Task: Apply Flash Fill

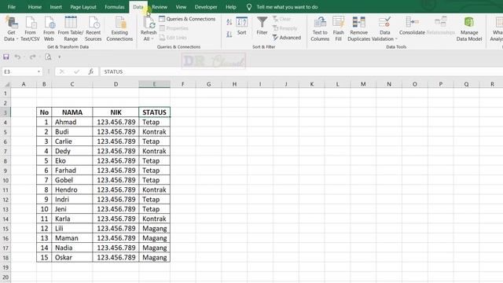Action: point(339,29)
